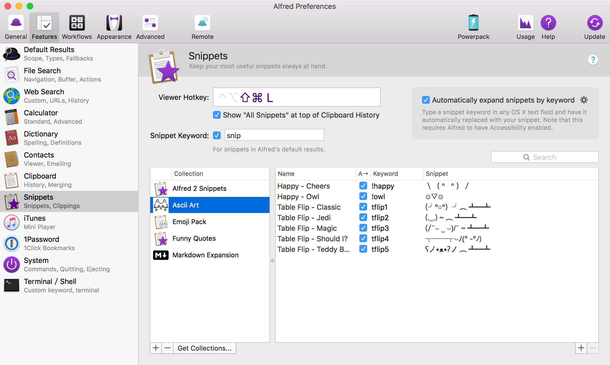The image size is (610, 365).
Task: Switch to the General tab
Action: coord(16,27)
